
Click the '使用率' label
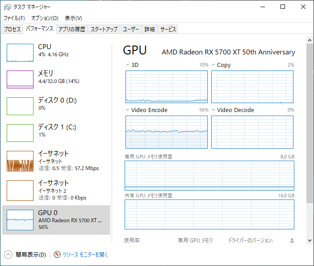click(132, 240)
